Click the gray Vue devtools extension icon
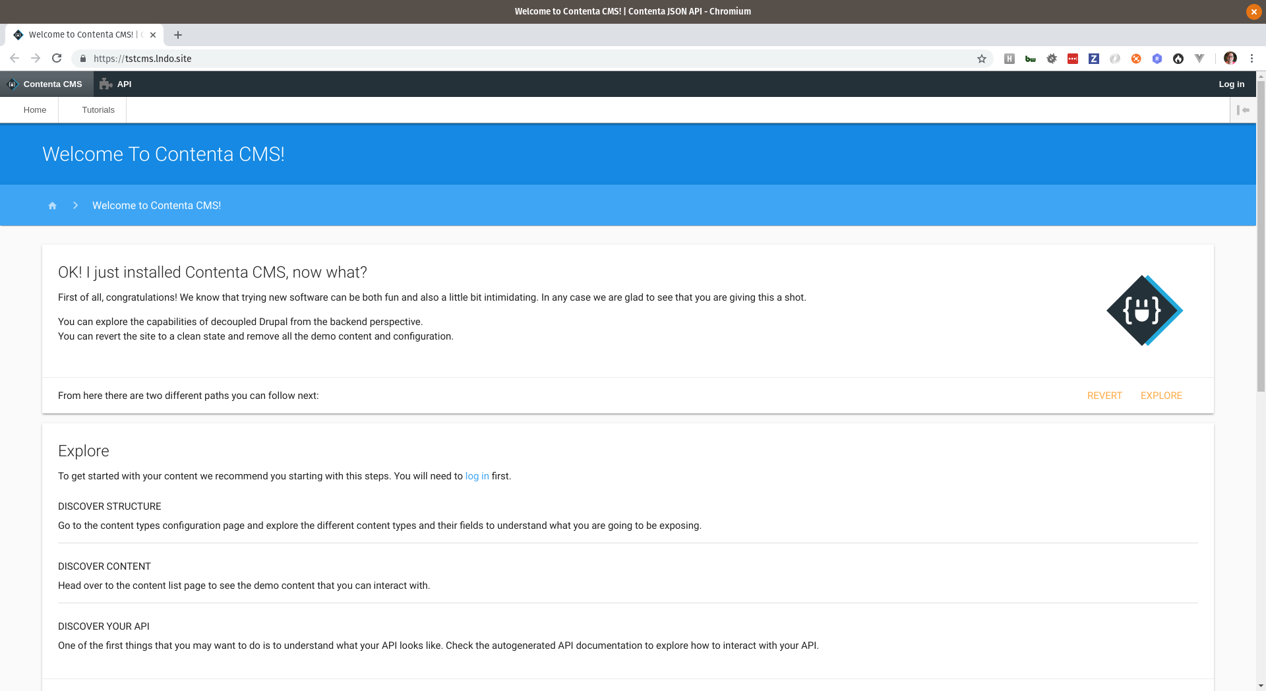 click(1199, 59)
